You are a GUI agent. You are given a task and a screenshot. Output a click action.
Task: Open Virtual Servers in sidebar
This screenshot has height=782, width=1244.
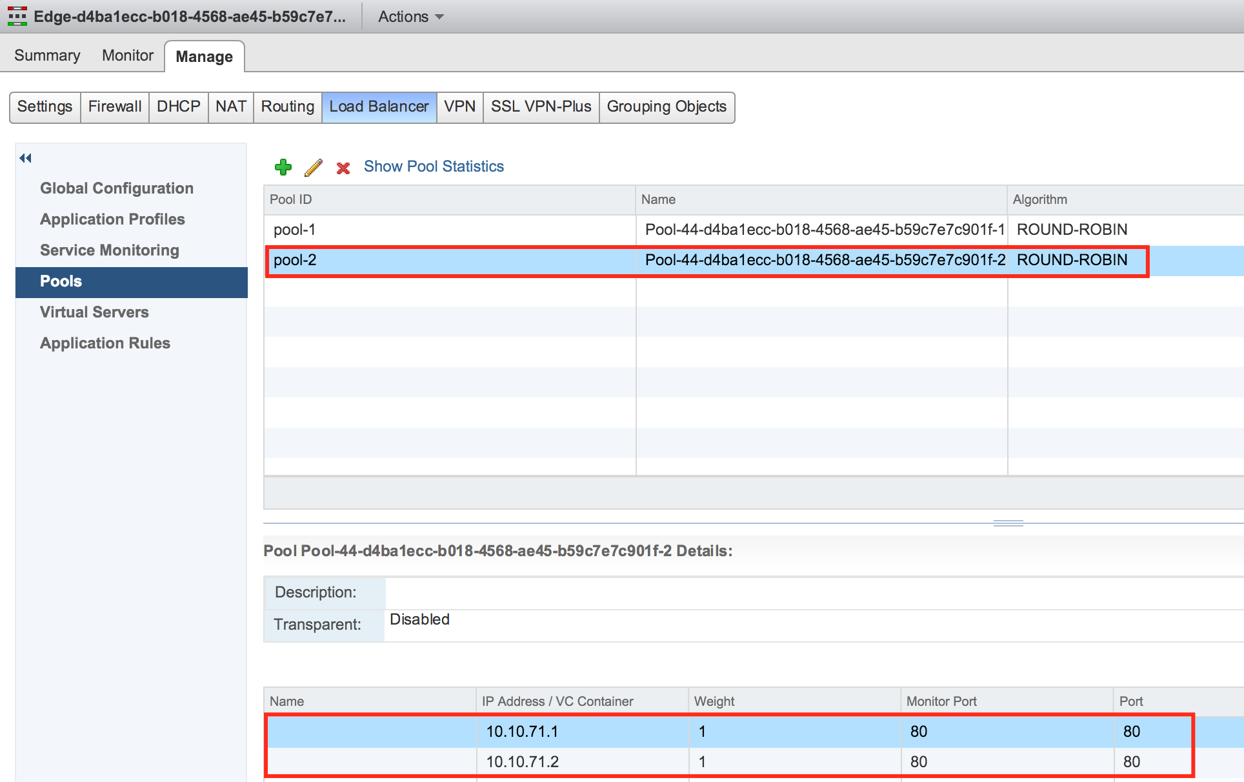(x=94, y=312)
